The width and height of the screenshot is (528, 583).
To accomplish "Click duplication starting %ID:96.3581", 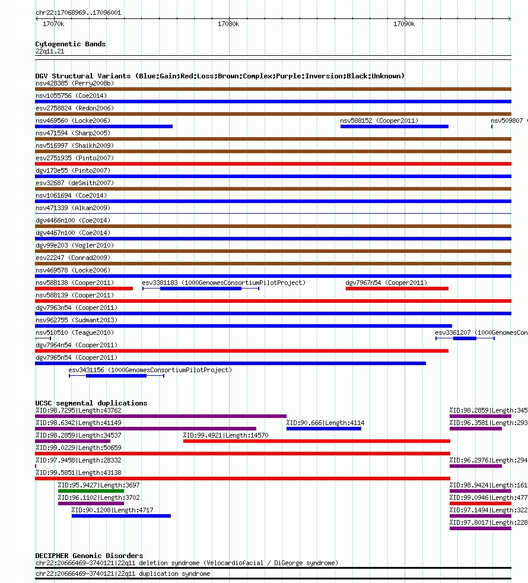I will point(476,429).
